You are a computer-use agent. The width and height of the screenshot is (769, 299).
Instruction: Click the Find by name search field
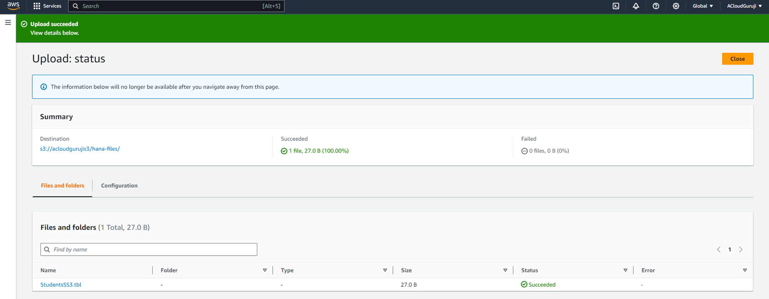pos(149,249)
